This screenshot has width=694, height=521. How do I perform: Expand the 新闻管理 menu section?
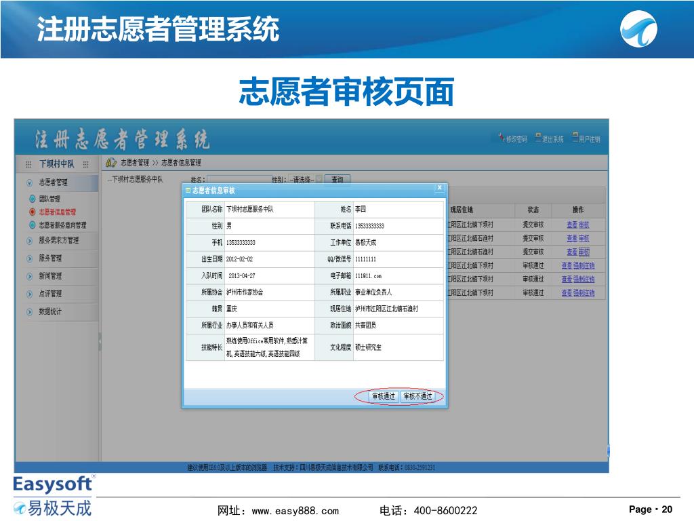tap(30, 276)
